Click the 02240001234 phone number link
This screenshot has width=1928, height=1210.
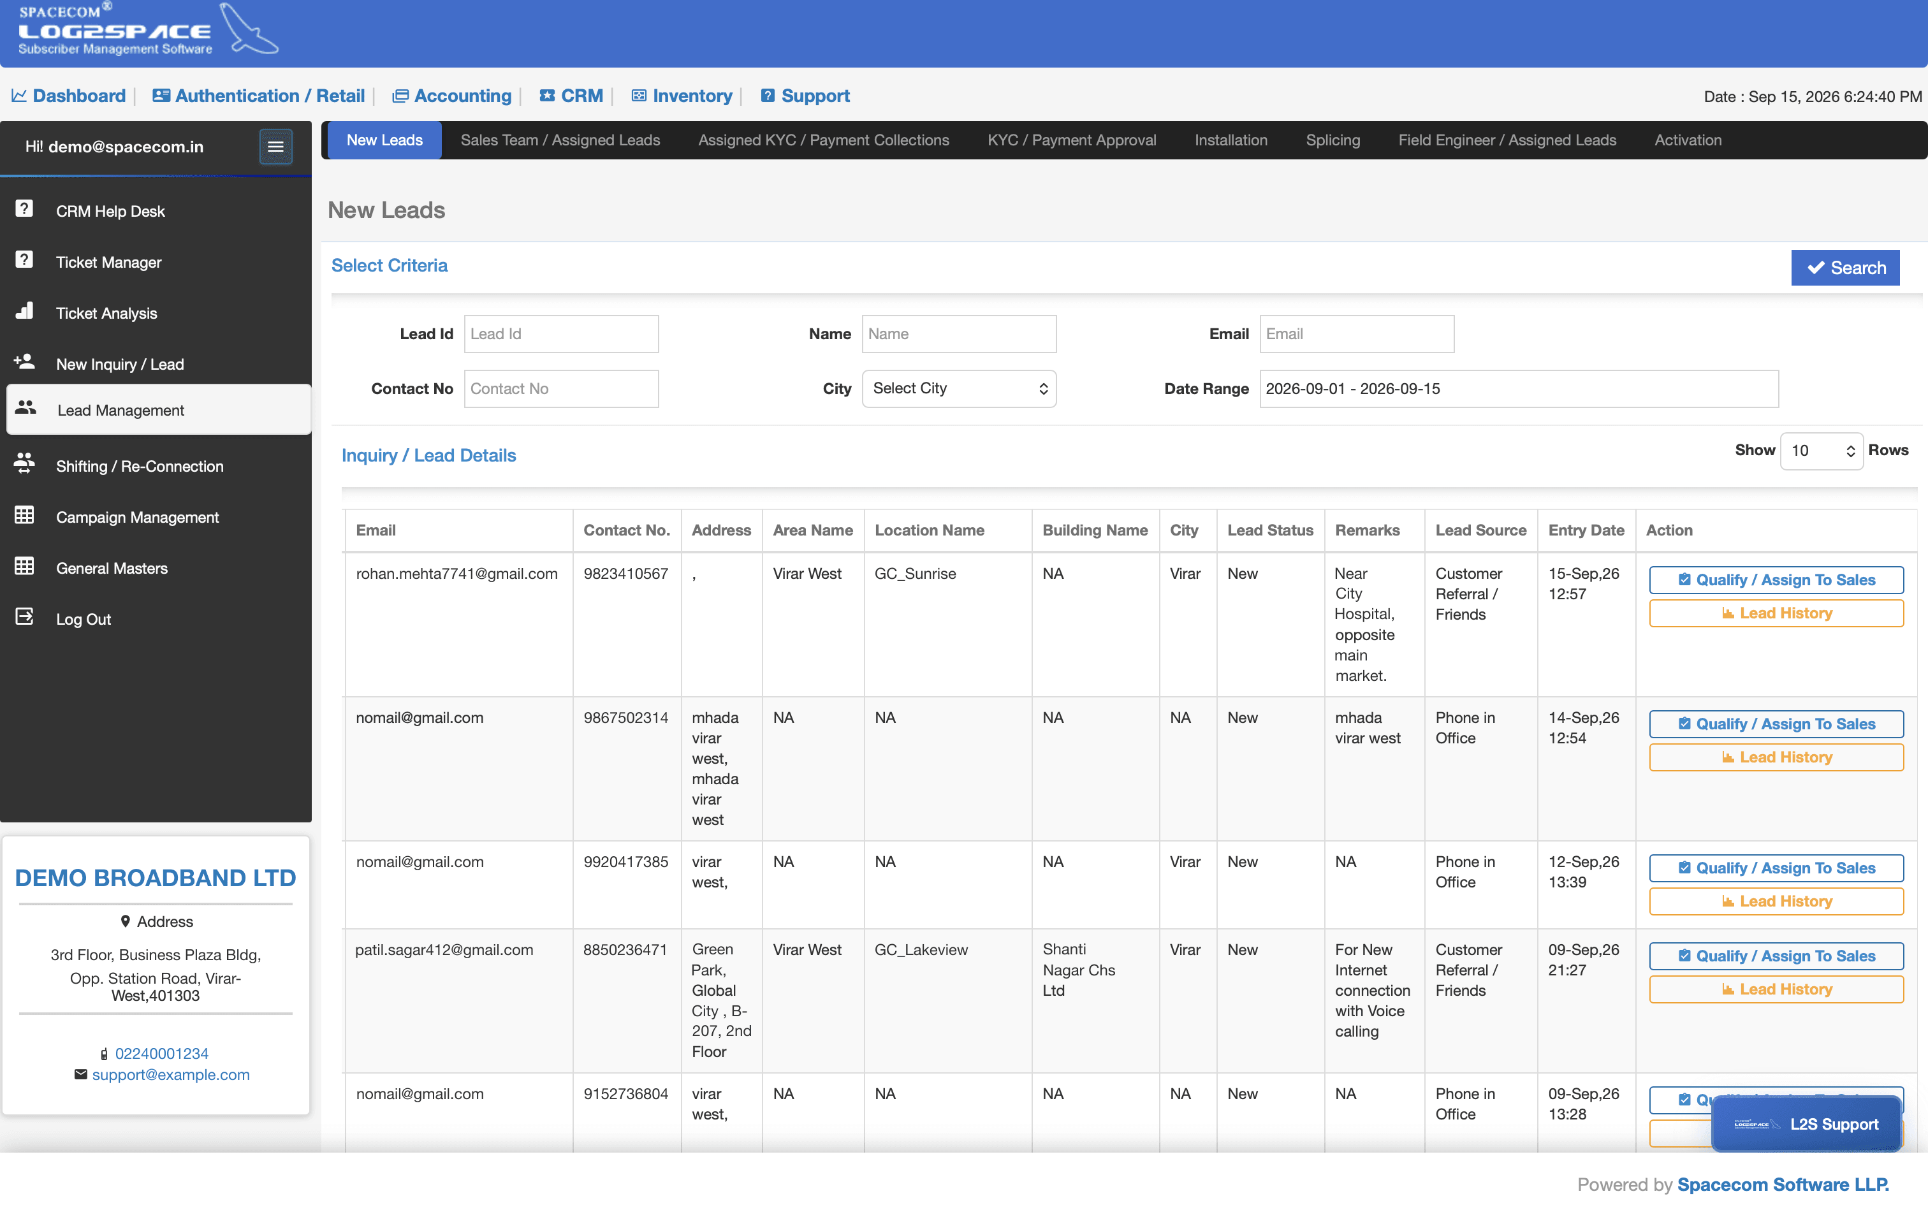coord(162,1054)
